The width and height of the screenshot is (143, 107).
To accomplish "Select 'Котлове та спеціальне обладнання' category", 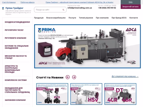I will coord(17,47).
